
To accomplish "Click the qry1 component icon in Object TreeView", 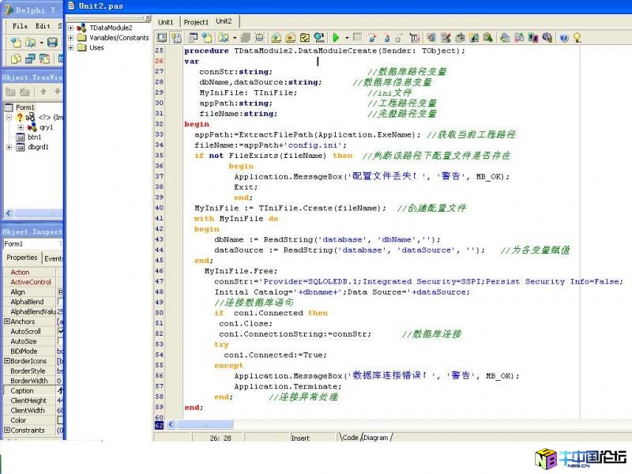I will [x=32, y=127].
